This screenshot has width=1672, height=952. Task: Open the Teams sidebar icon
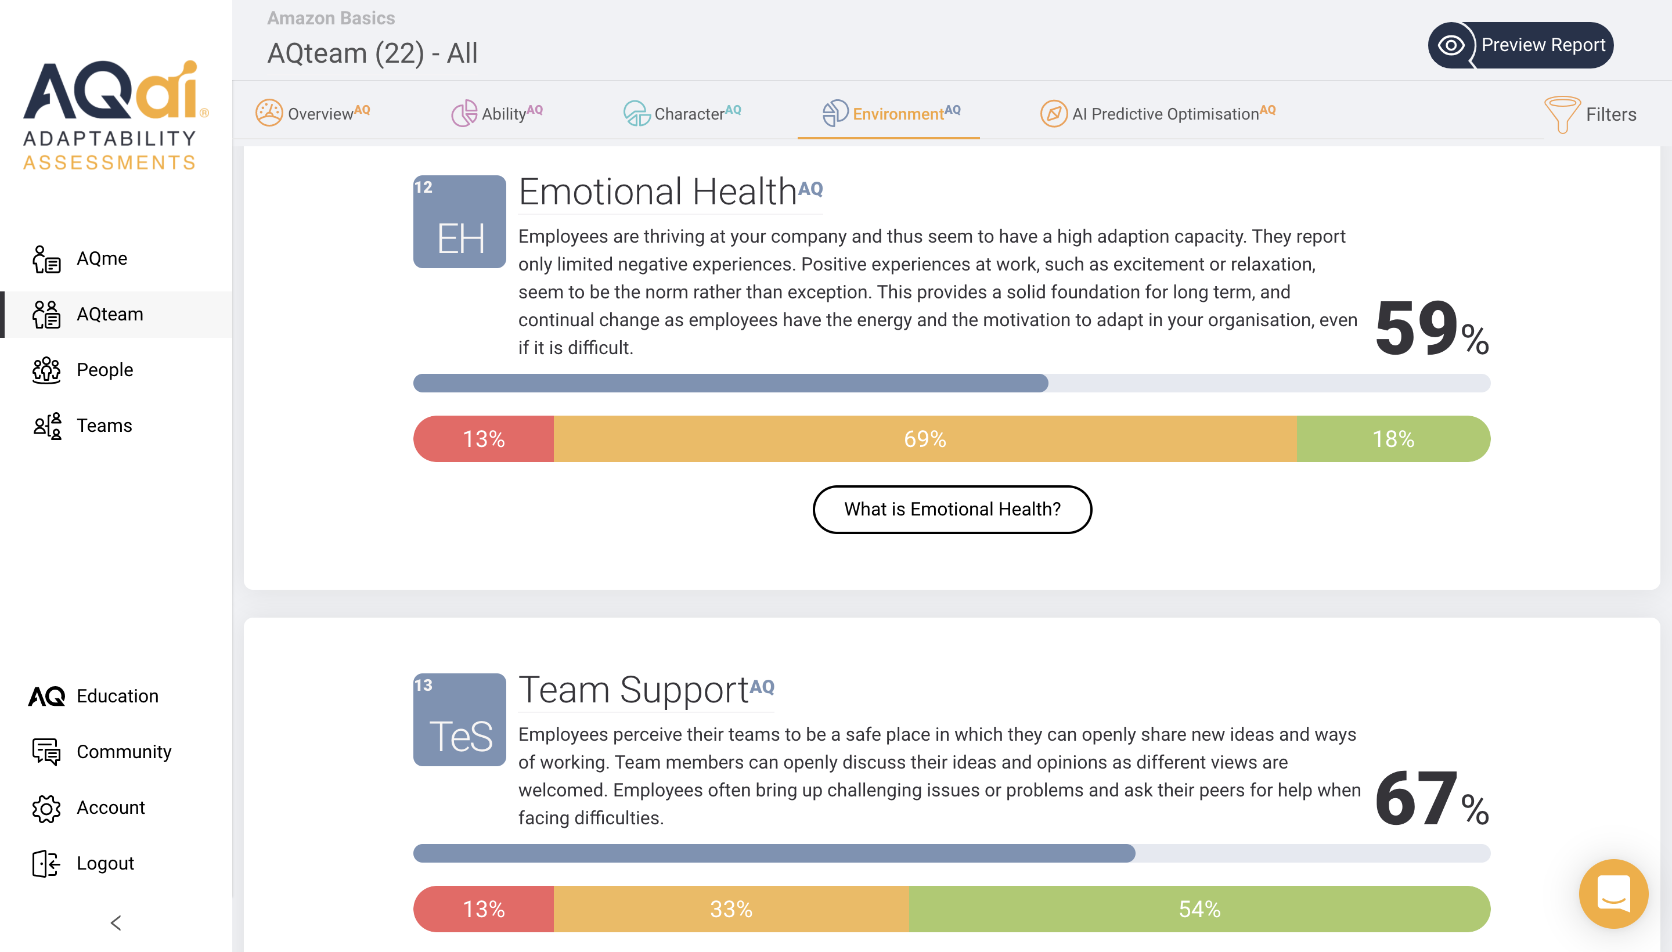46,425
